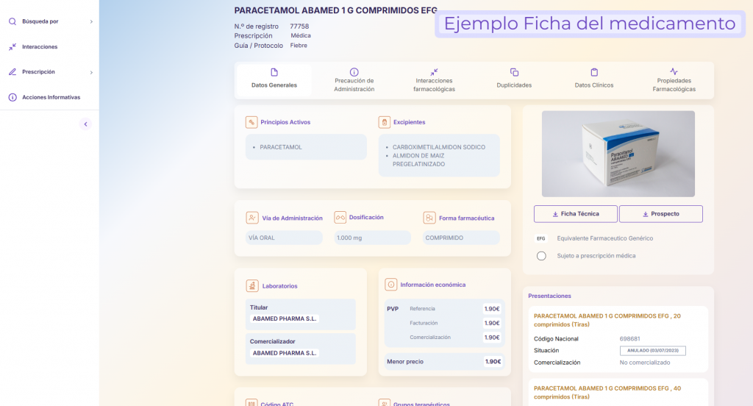Image resolution: width=753 pixels, height=406 pixels.
Task: Click the Fiebre guide protocol value
Action: click(299, 46)
